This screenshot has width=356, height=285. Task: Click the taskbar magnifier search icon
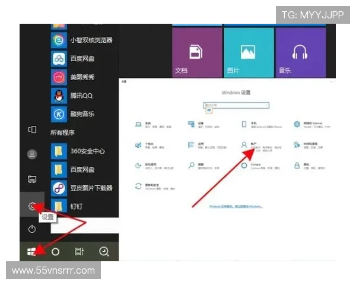104,252
